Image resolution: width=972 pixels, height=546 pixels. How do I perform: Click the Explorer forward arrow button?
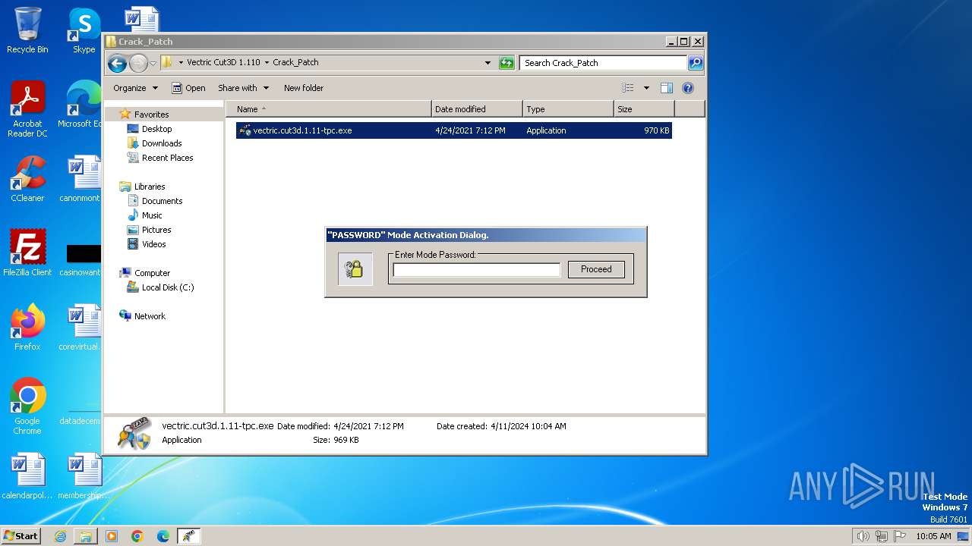tap(138, 63)
